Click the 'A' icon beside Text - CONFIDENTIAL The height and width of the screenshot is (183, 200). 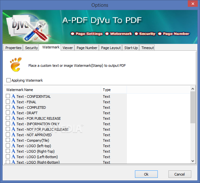point(14,96)
